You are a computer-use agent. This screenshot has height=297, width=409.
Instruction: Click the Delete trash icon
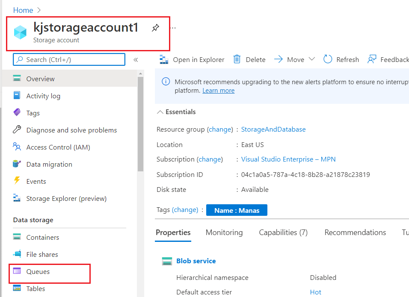[237, 59]
